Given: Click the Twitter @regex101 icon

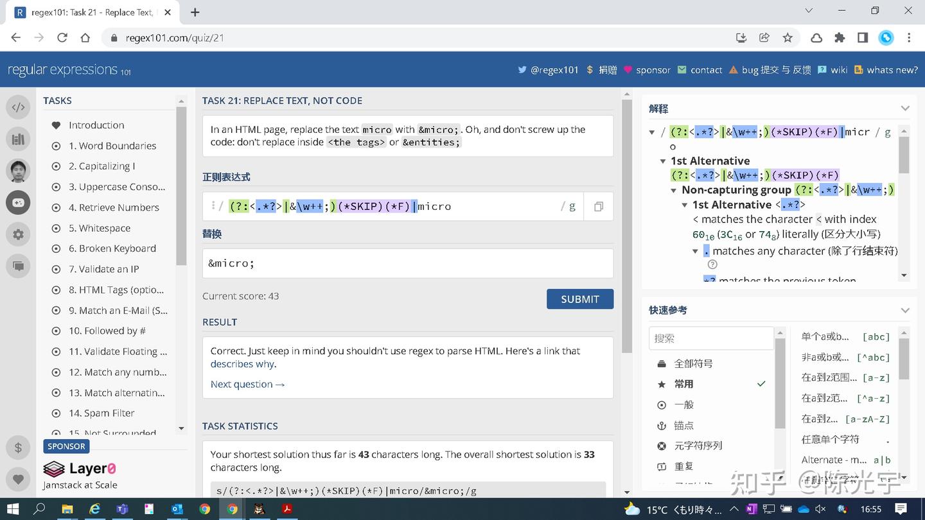Looking at the screenshot, I should (522, 70).
